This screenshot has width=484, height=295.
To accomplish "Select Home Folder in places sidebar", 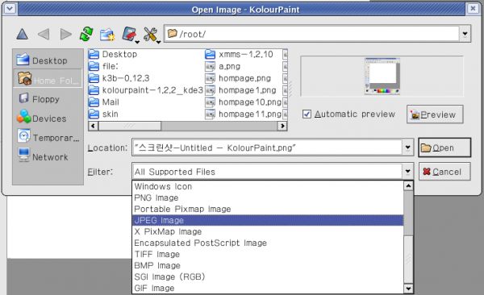I will point(48,79).
